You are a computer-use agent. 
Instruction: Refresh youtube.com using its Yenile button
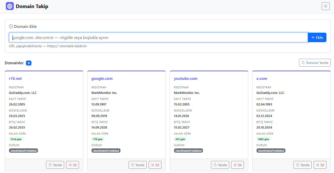click(x=220, y=165)
